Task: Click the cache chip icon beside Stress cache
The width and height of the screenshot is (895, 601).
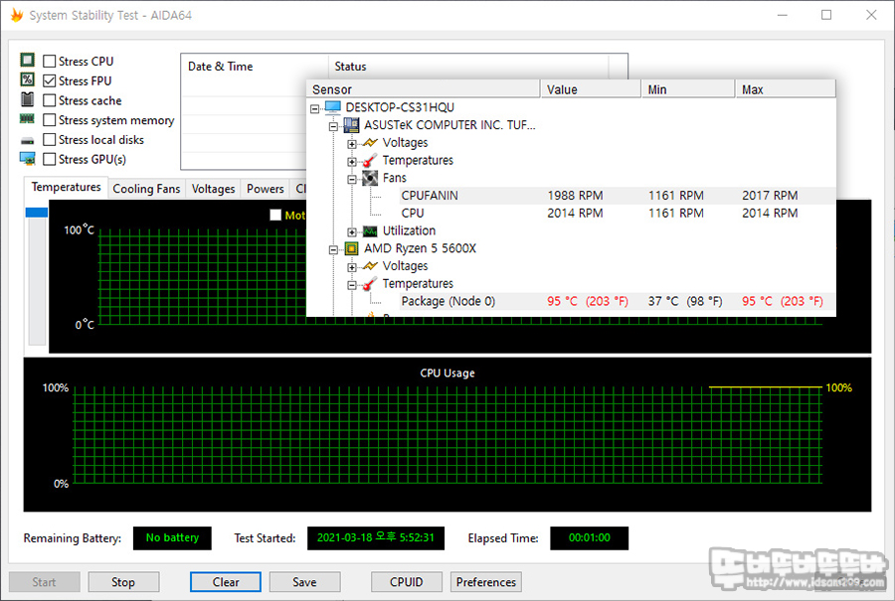Action: 28,99
